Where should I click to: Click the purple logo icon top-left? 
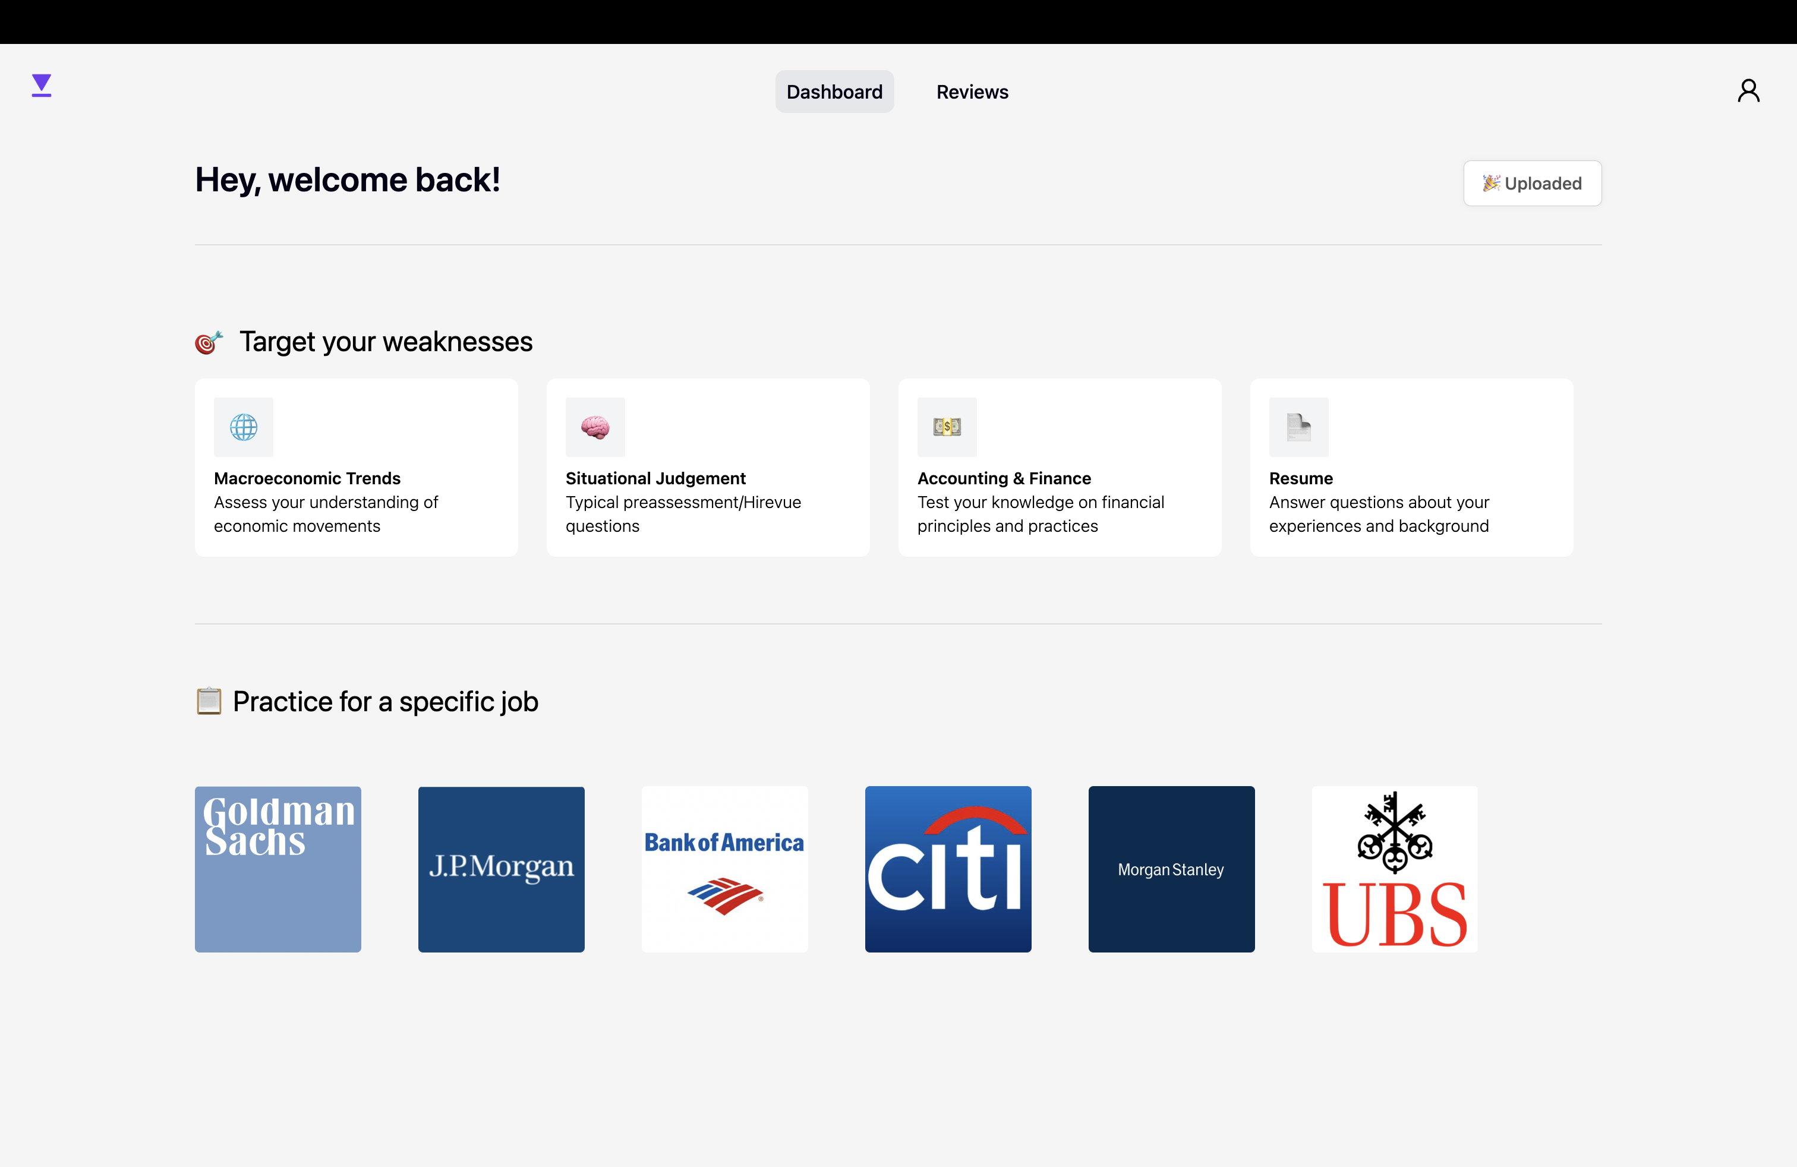[42, 86]
